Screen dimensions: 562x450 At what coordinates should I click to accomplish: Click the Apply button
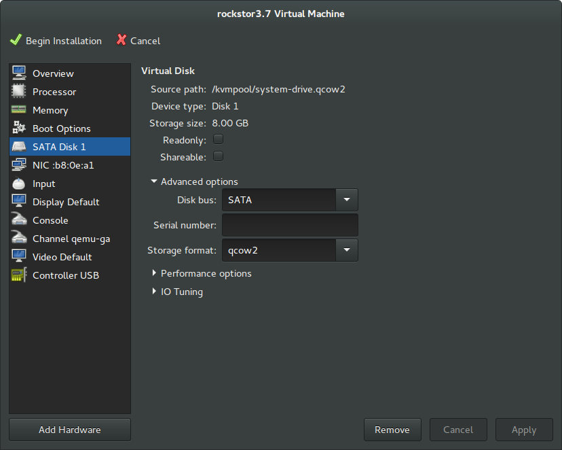(x=525, y=430)
